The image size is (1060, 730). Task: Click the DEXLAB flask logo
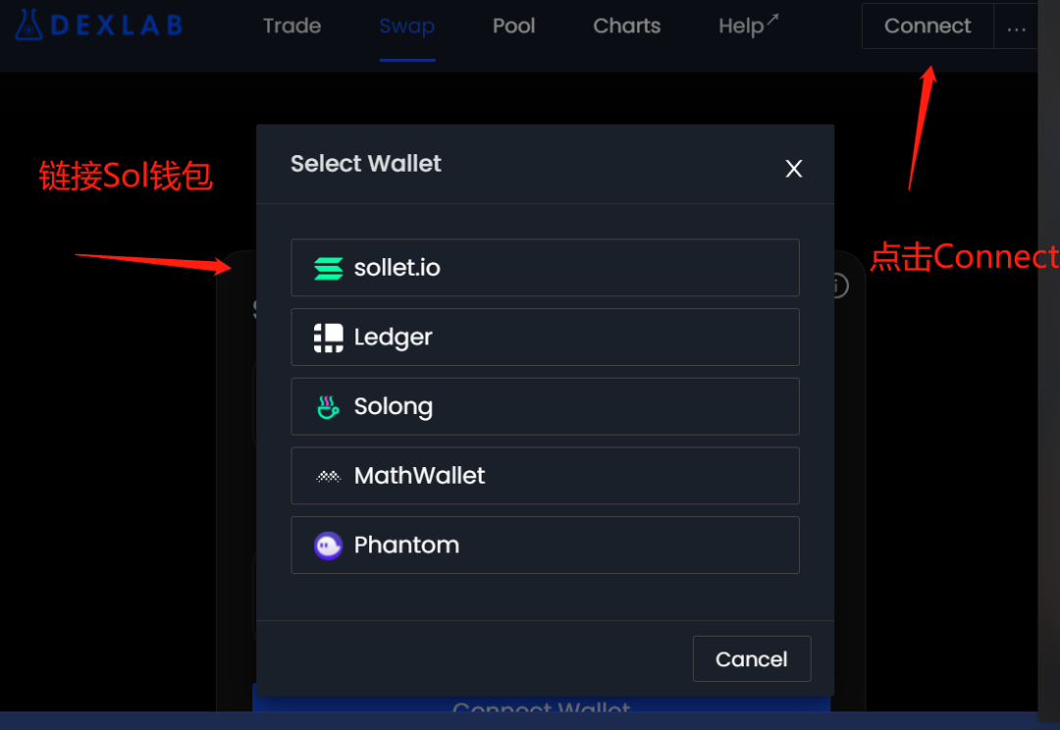(27, 26)
